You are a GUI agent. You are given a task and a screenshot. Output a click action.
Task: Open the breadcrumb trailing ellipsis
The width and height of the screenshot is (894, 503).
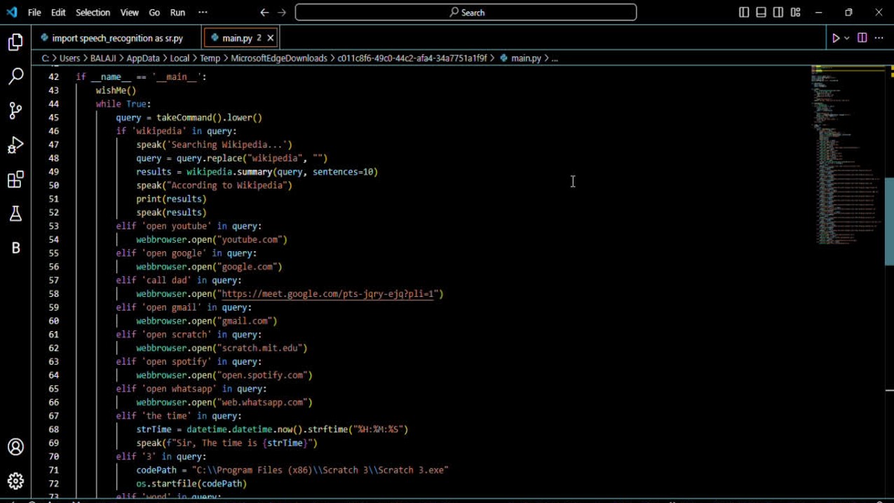(x=555, y=58)
